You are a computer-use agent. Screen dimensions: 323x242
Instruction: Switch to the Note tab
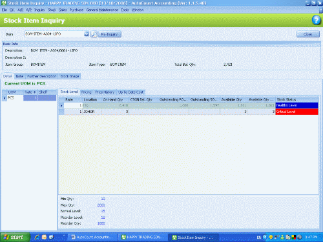click(19, 76)
